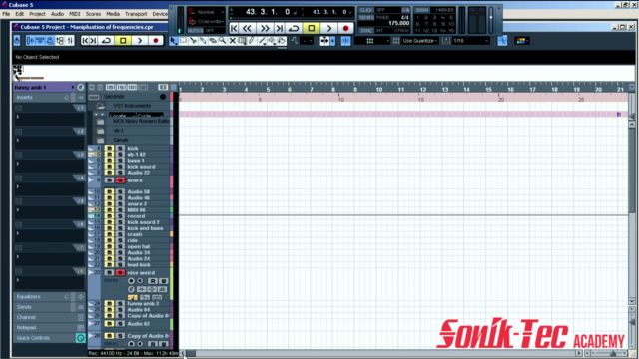Click Record in project toolbar
Screen dimensions: 639x359
pos(156,40)
